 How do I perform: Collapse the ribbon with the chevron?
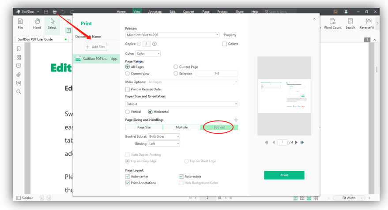(x=375, y=40)
